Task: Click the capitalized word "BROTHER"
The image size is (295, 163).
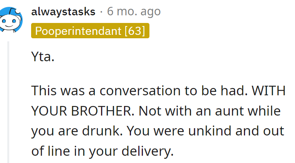Action: pos(102,111)
